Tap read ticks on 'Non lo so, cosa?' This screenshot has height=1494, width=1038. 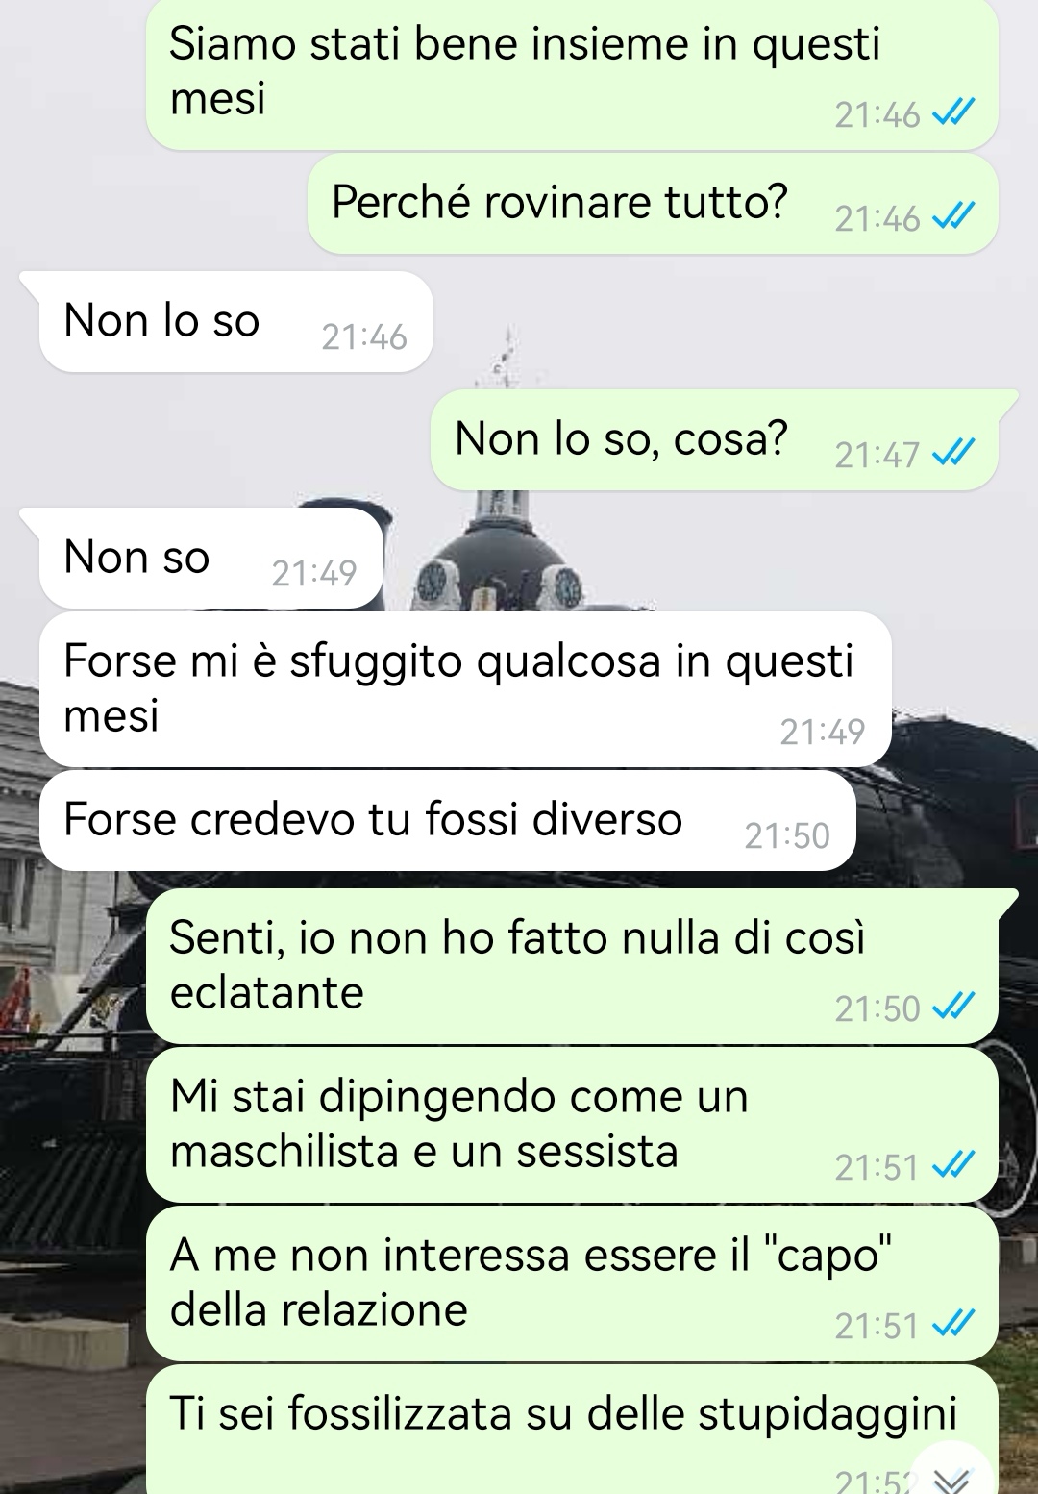point(953,452)
